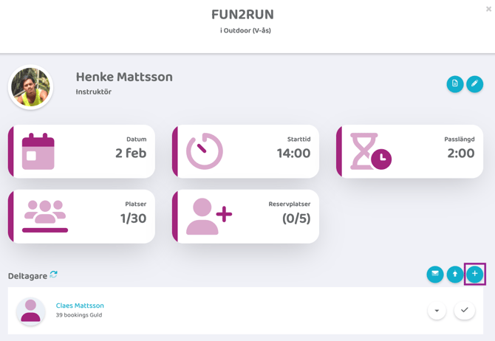Click Henke Mattsson's profile photo

pyautogui.click(x=31, y=87)
